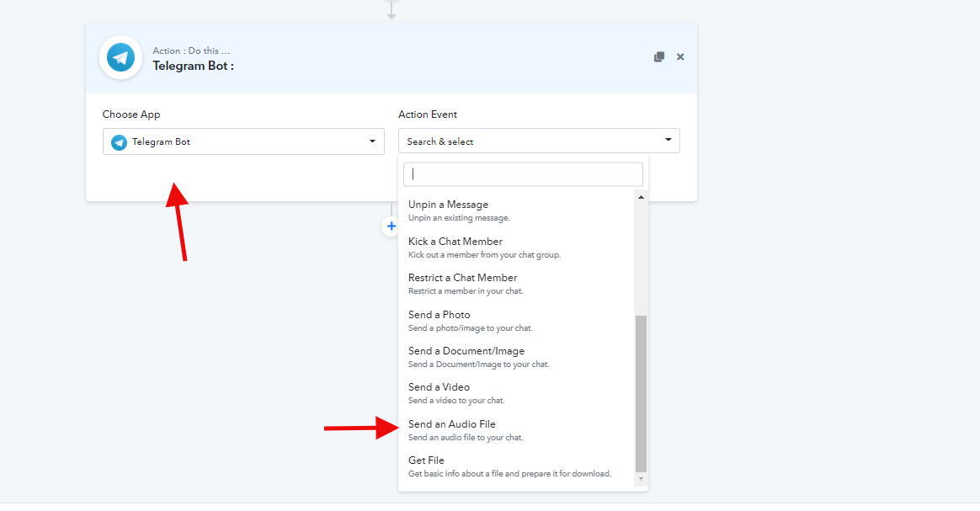Image resolution: width=980 pixels, height=511 pixels.
Task: Pick 'Send a Video' action event
Action: [x=439, y=387]
